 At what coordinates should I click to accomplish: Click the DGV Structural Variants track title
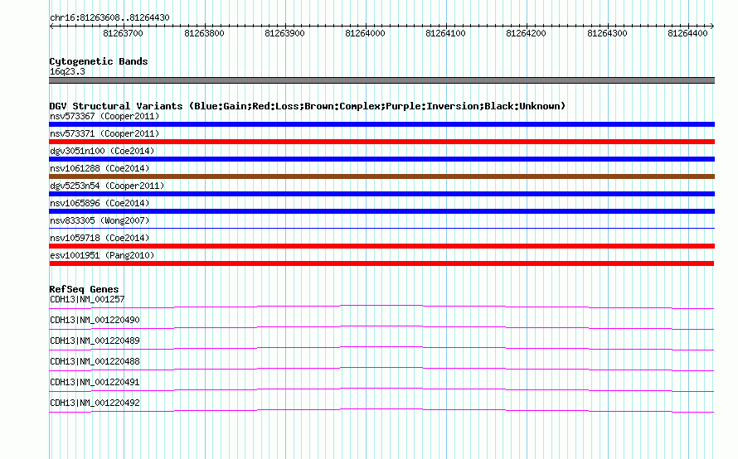307,106
